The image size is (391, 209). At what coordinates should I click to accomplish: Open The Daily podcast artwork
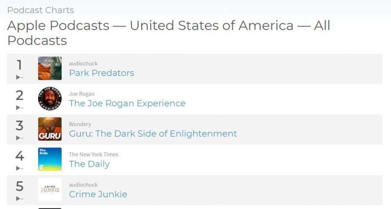(x=50, y=159)
